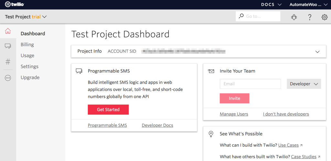
Task: Select Usage in side menu
Action: point(27,55)
